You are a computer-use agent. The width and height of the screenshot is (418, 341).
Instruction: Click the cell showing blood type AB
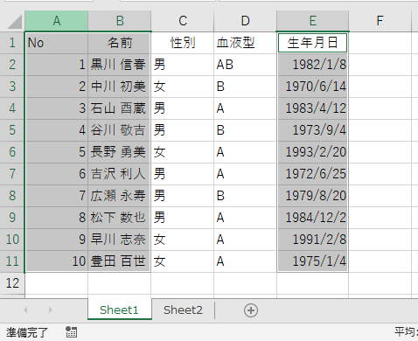[x=245, y=65]
